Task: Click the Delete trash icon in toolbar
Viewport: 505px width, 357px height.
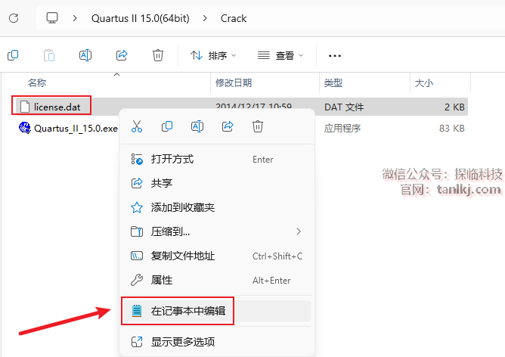Action: click(x=158, y=55)
